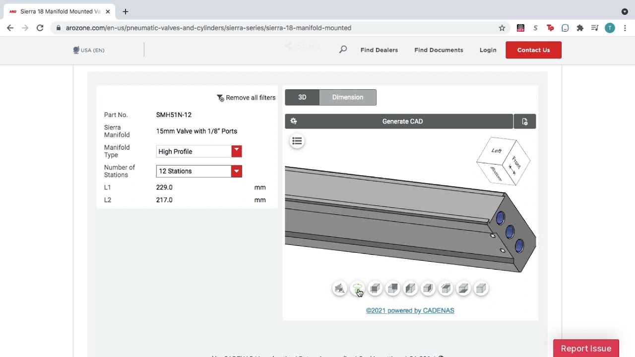Click the Contact Us button
Image resolution: width=635 pixels, height=357 pixels.
(x=534, y=50)
